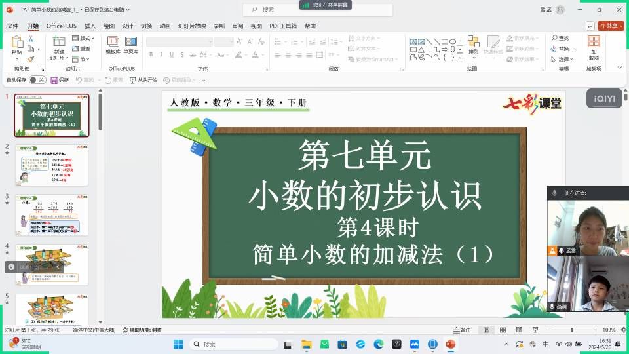Expand the 版式 layout dropdown

83,39
